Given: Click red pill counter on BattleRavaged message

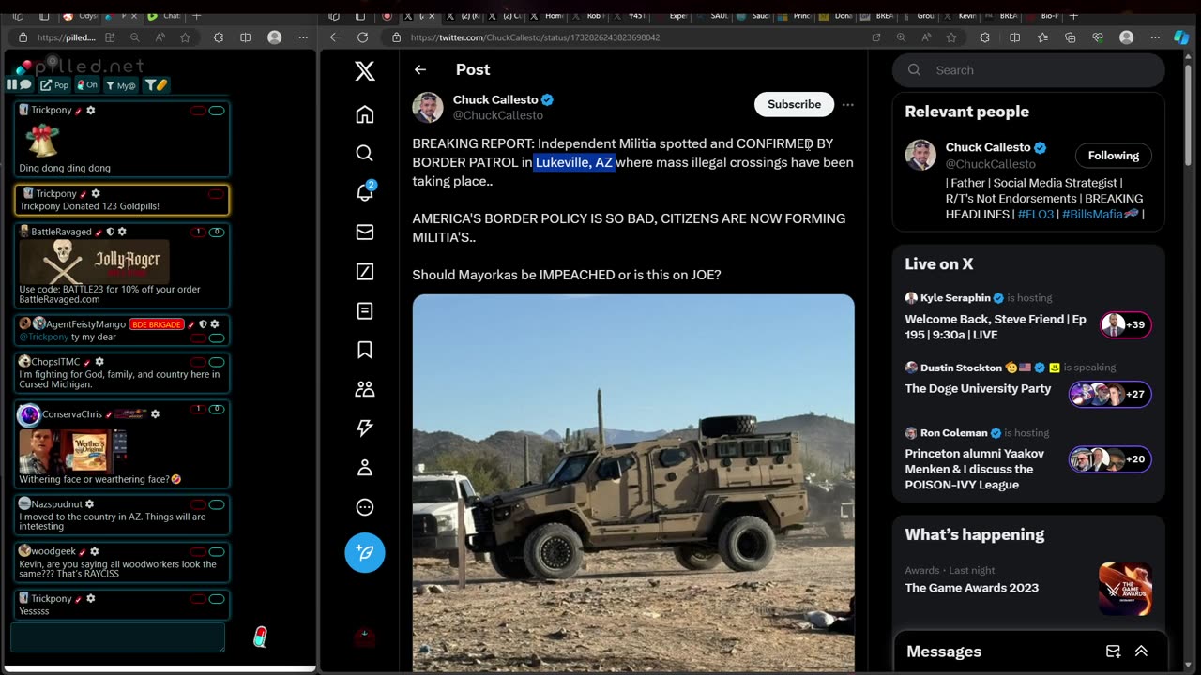Looking at the screenshot, I should point(198,232).
